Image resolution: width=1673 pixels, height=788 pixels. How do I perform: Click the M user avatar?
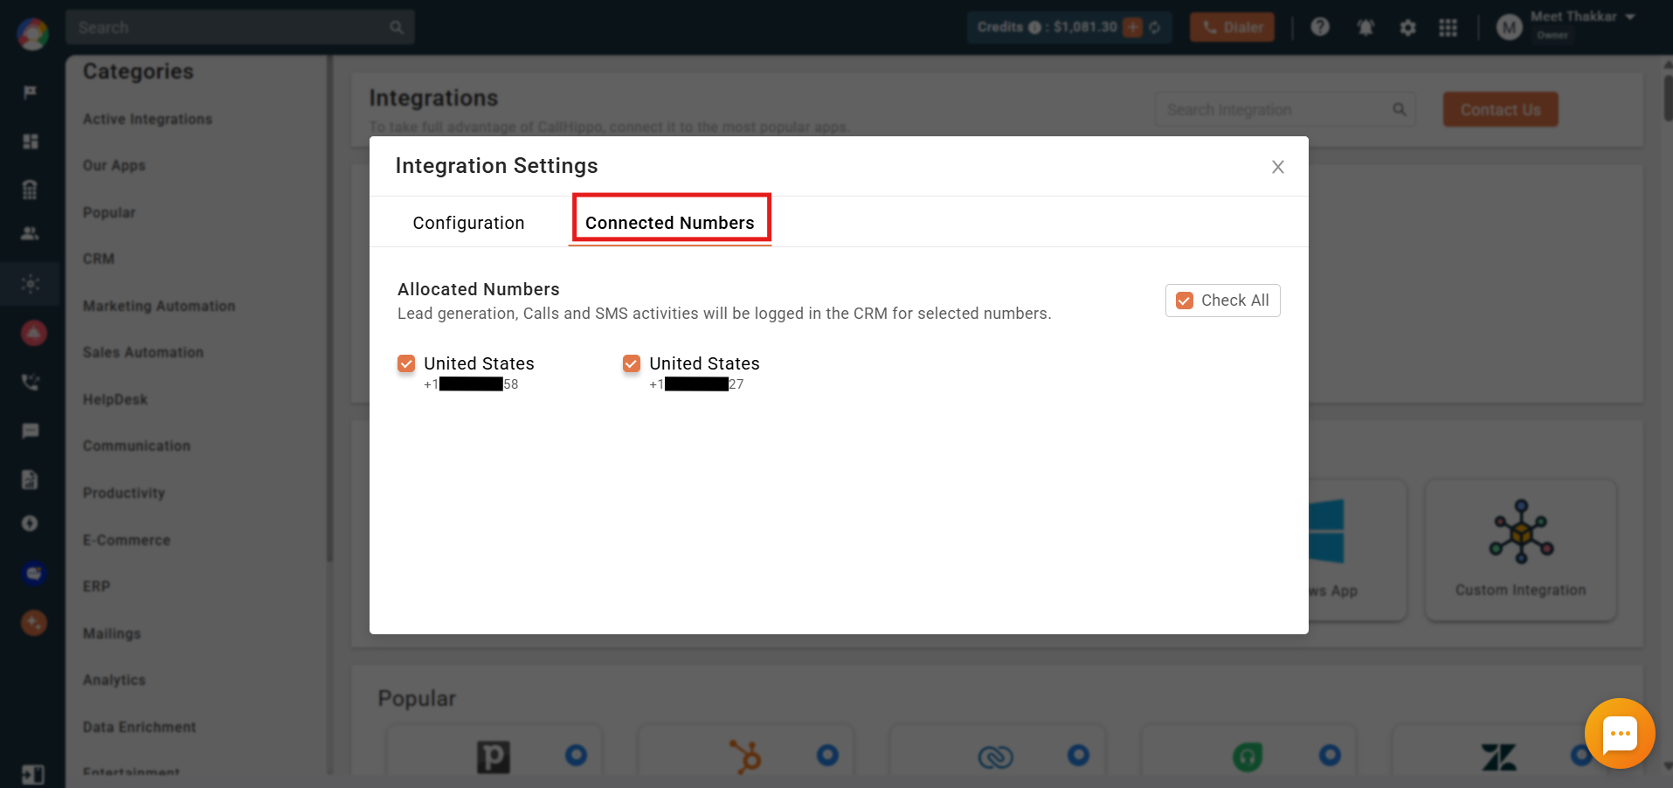pyautogui.click(x=1509, y=28)
